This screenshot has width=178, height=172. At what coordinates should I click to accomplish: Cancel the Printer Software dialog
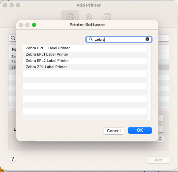(x=114, y=131)
